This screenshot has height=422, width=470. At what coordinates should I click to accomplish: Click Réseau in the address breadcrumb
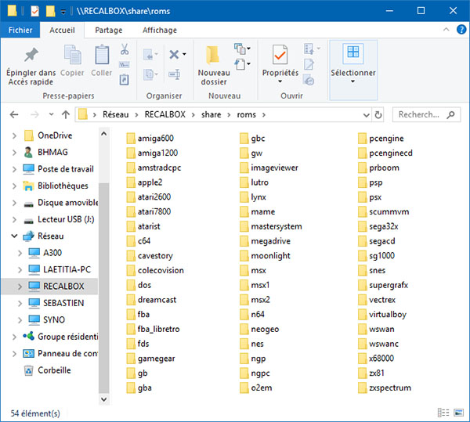point(116,114)
